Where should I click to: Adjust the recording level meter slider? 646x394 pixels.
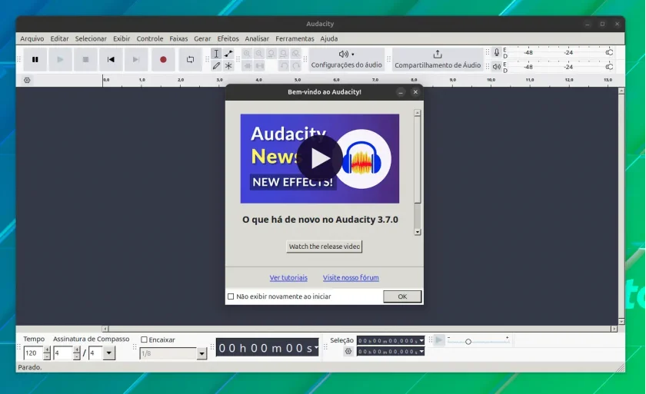tap(609, 52)
